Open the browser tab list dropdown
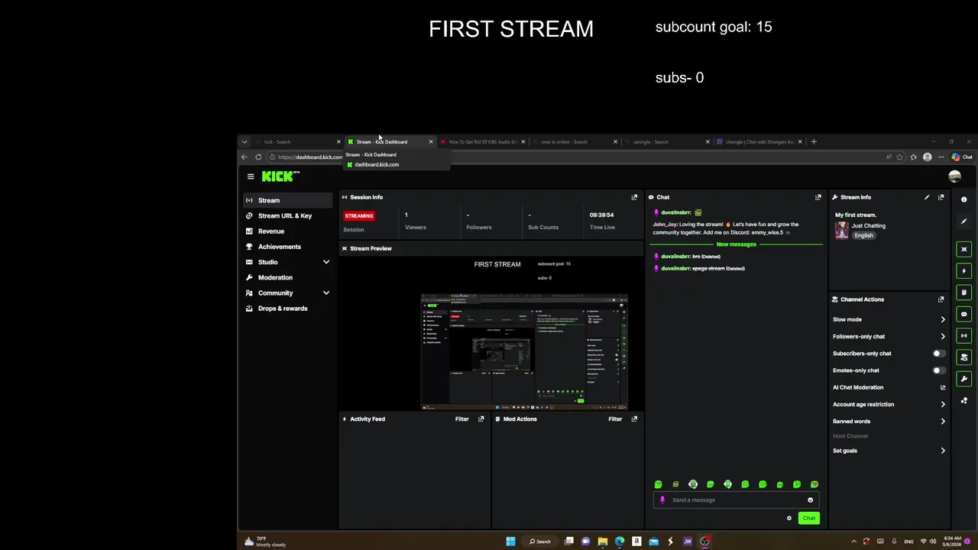 click(244, 142)
